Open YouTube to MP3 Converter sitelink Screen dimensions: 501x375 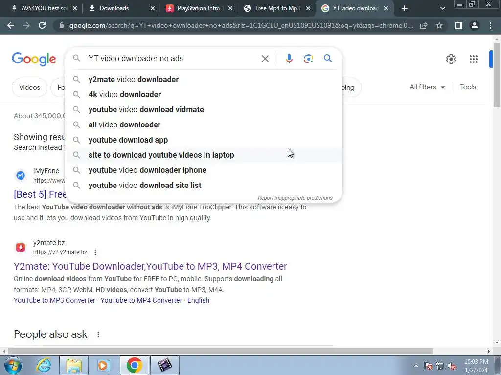coord(54,300)
